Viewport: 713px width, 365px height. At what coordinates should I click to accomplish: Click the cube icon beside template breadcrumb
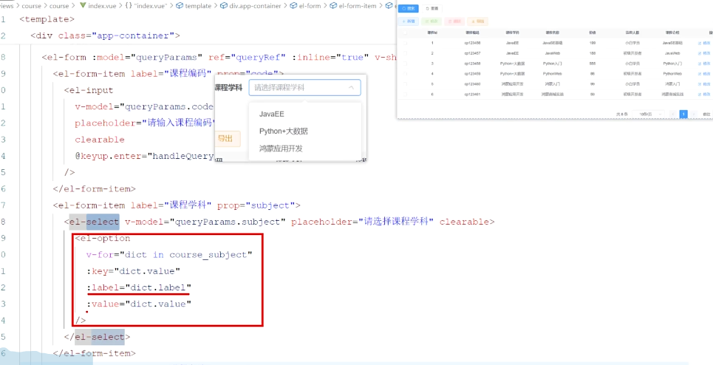click(x=179, y=6)
